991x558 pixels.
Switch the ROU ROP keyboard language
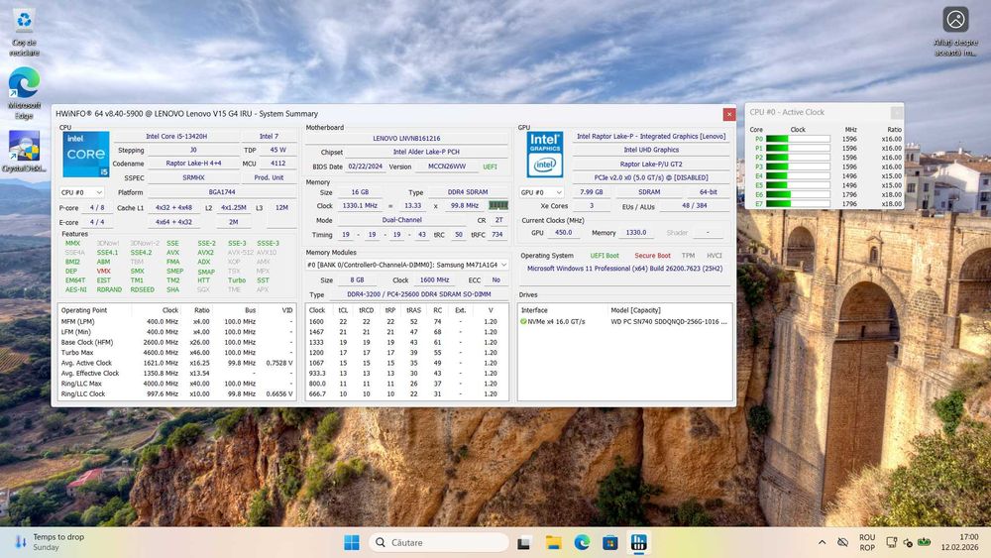point(867,542)
